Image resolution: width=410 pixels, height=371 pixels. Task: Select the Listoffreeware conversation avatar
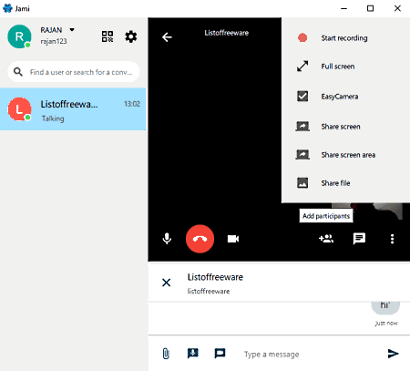click(19, 109)
